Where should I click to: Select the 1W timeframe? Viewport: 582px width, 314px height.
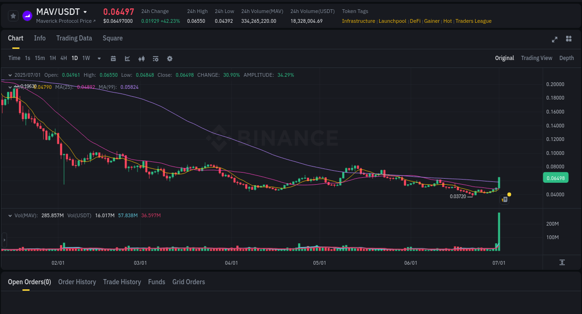point(86,58)
